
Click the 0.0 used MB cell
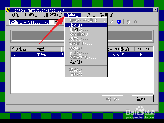tap(116, 55)
